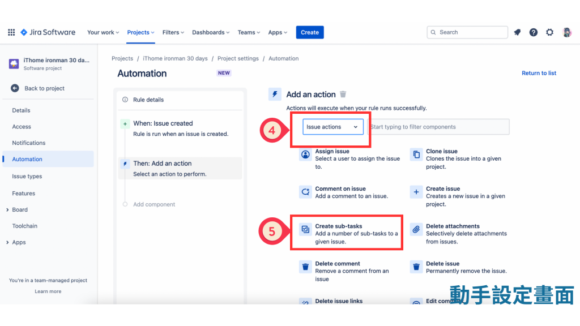The image size is (580, 326).
Task: Click the Create button
Action: point(310,32)
